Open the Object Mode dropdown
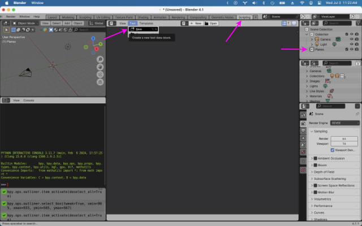The height and width of the screenshot is (226, 362). click(x=25, y=23)
